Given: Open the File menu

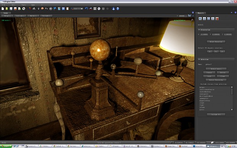Looking at the screenshot, I should 3,5.
